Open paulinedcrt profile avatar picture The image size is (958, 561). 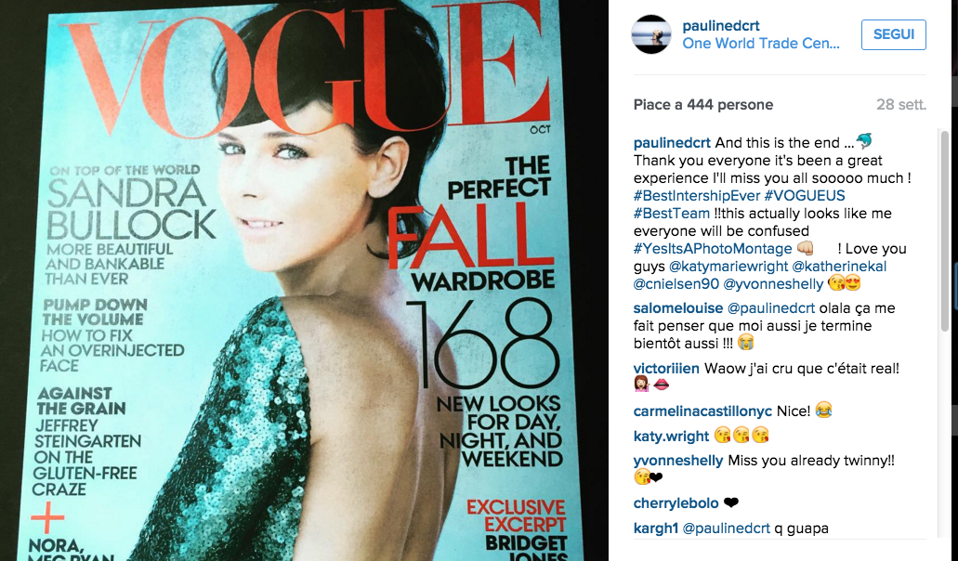[651, 34]
